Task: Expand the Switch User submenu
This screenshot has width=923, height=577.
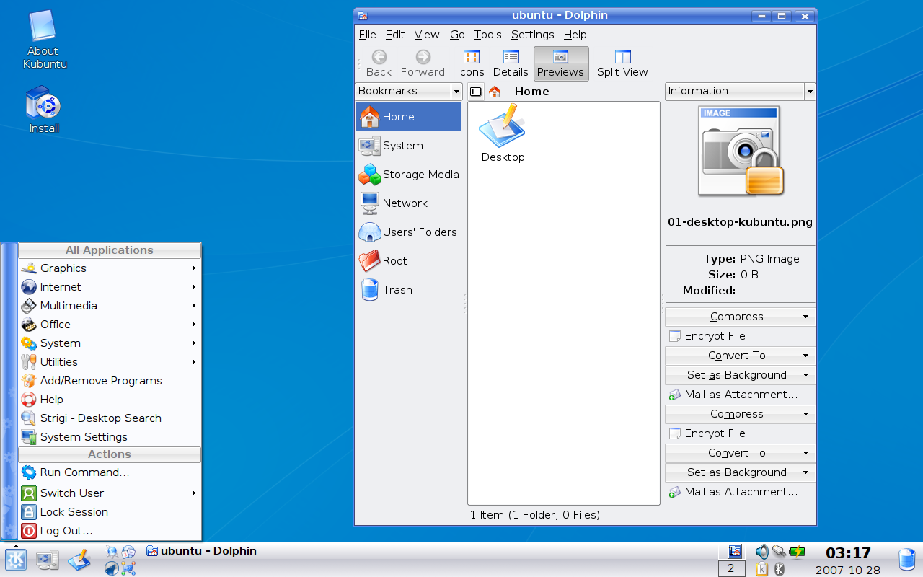Action: click(x=110, y=493)
